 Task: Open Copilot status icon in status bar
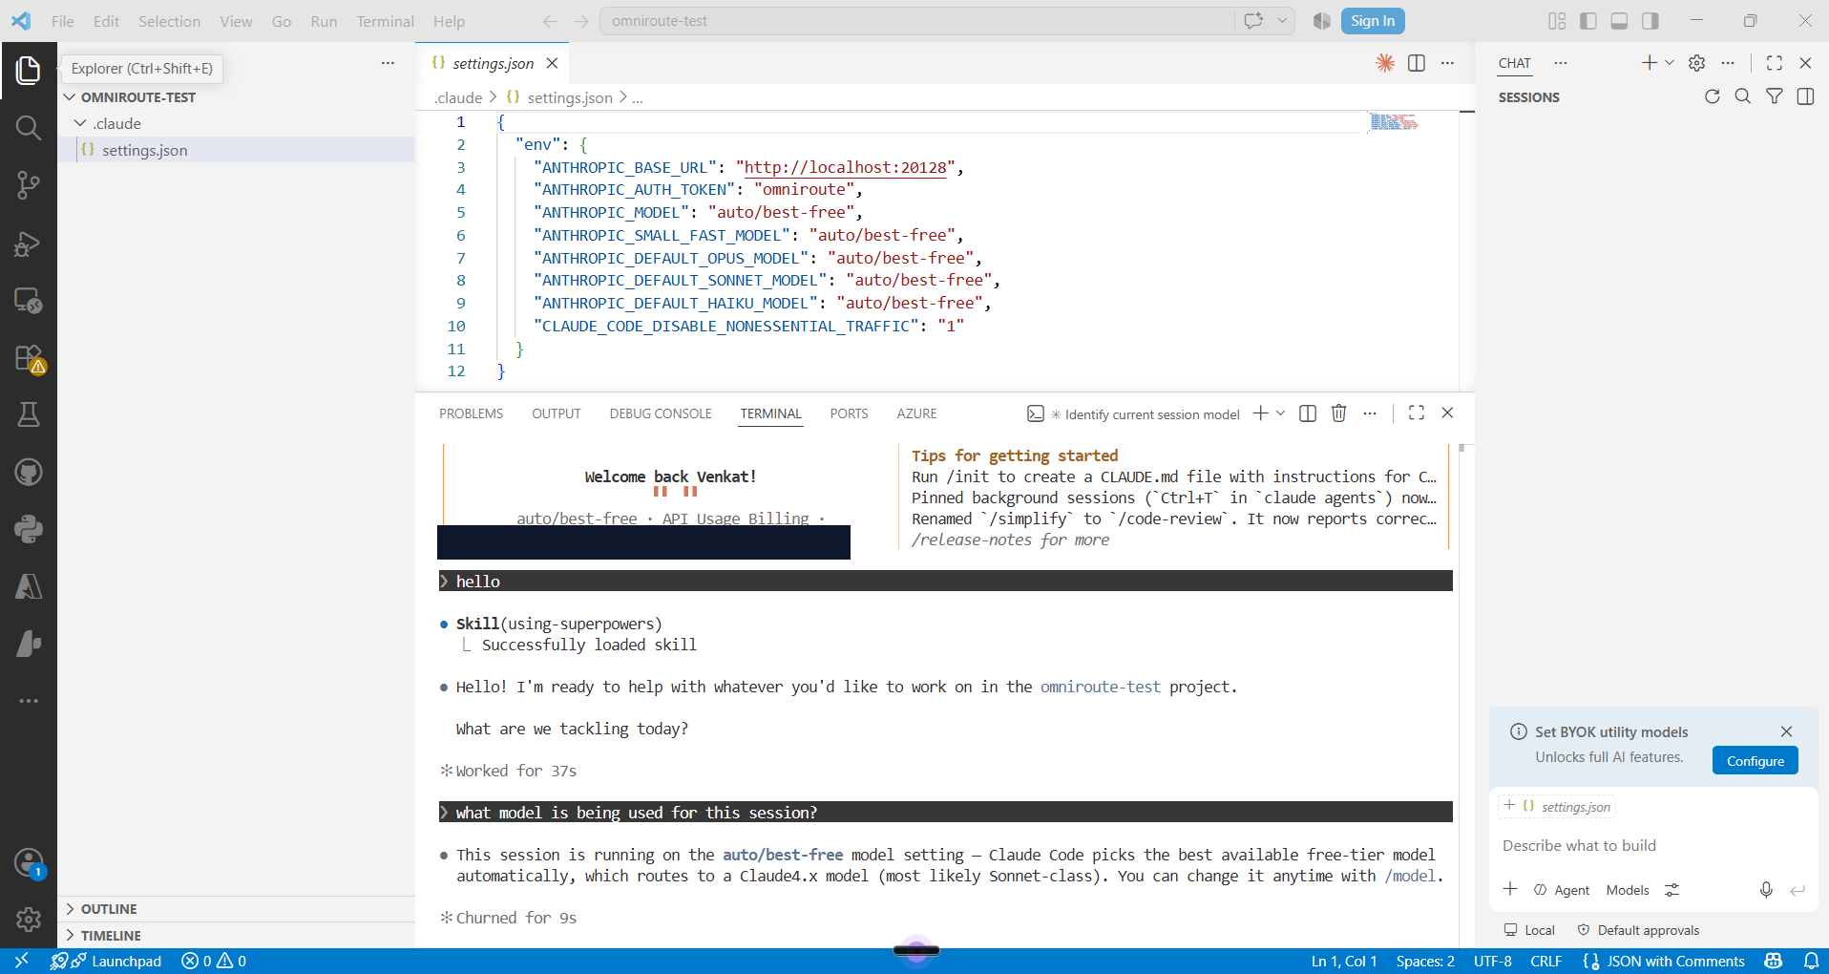click(1774, 961)
